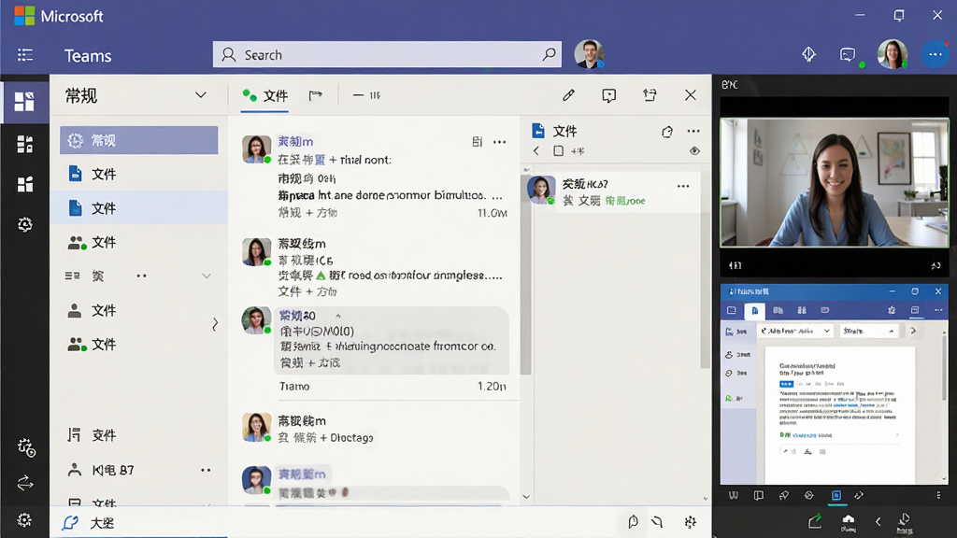Click the gear icon in the bottom compose bar

[x=691, y=522]
